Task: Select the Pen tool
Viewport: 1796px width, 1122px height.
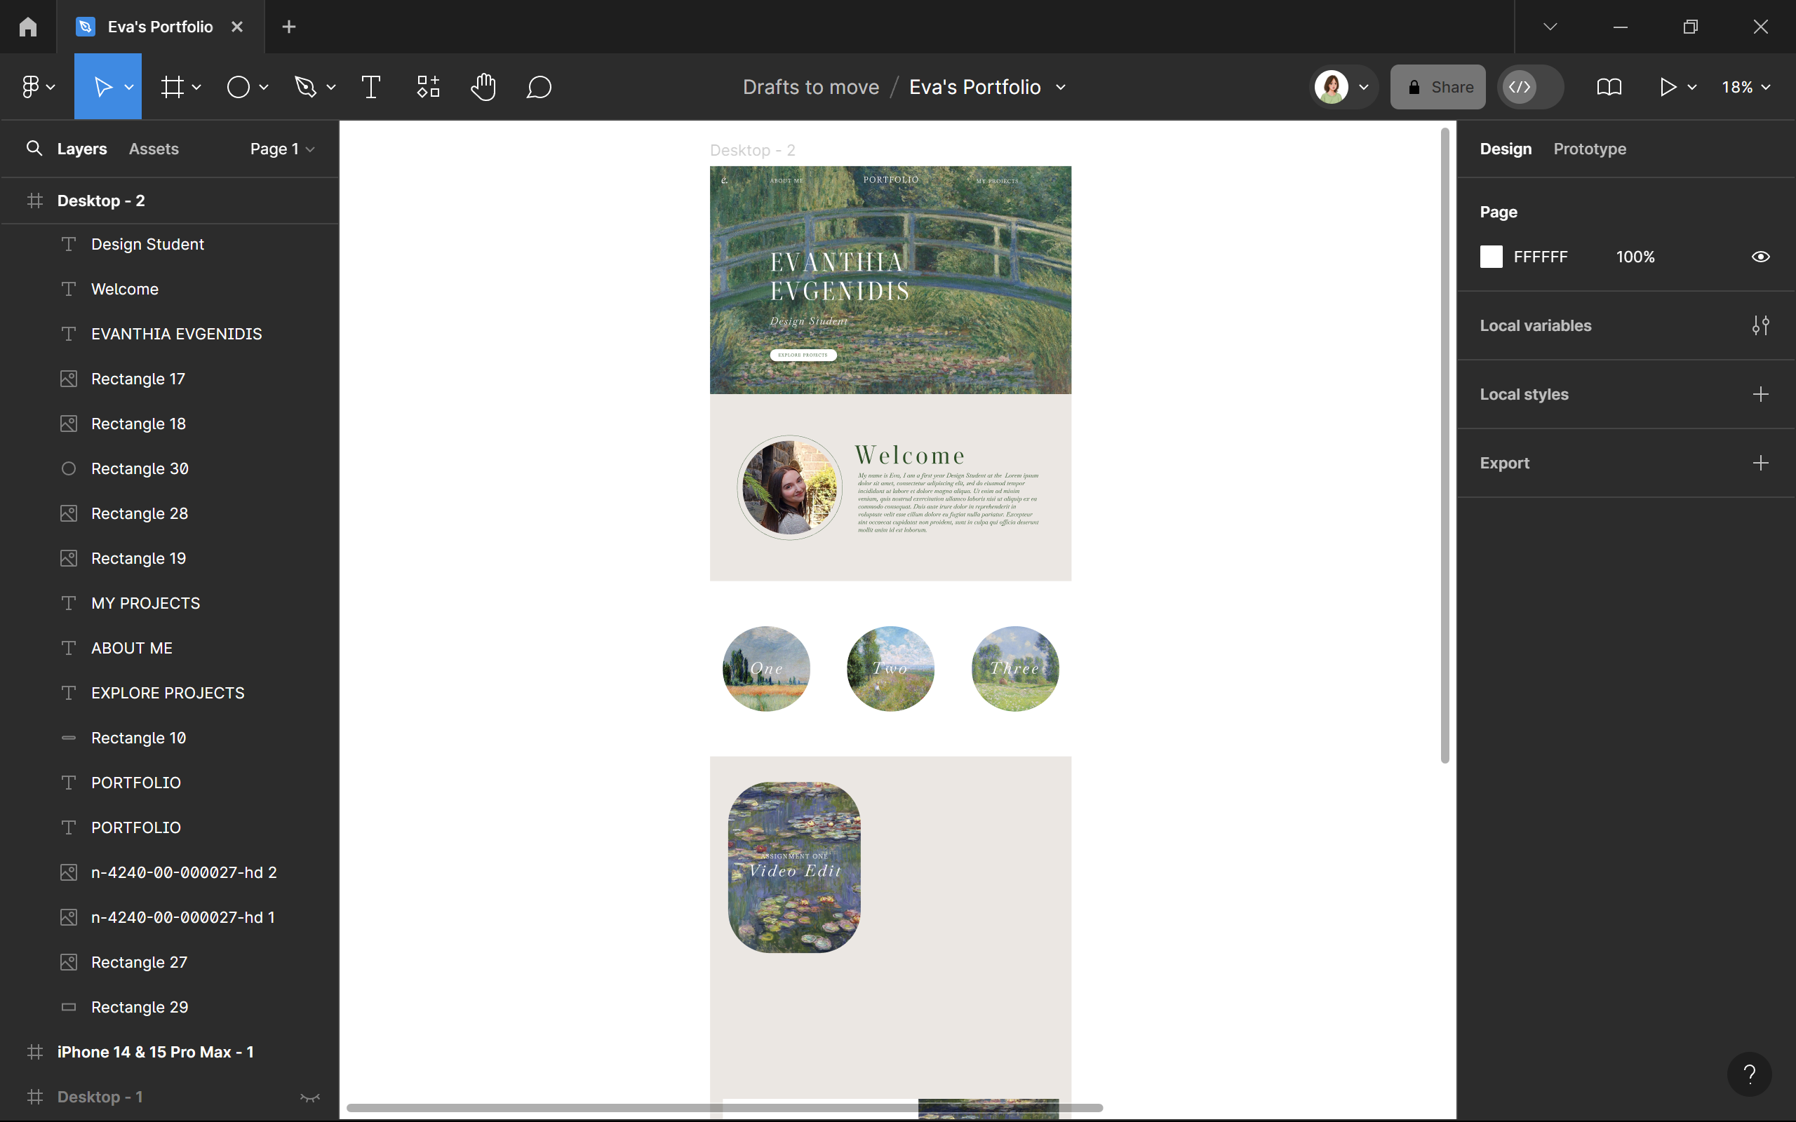Action: pyautogui.click(x=305, y=87)
